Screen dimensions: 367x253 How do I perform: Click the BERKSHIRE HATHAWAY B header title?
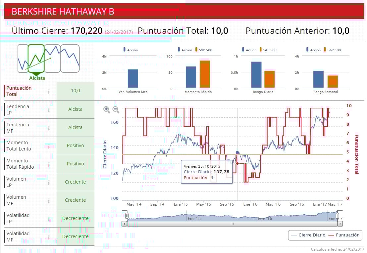[63, 12]
